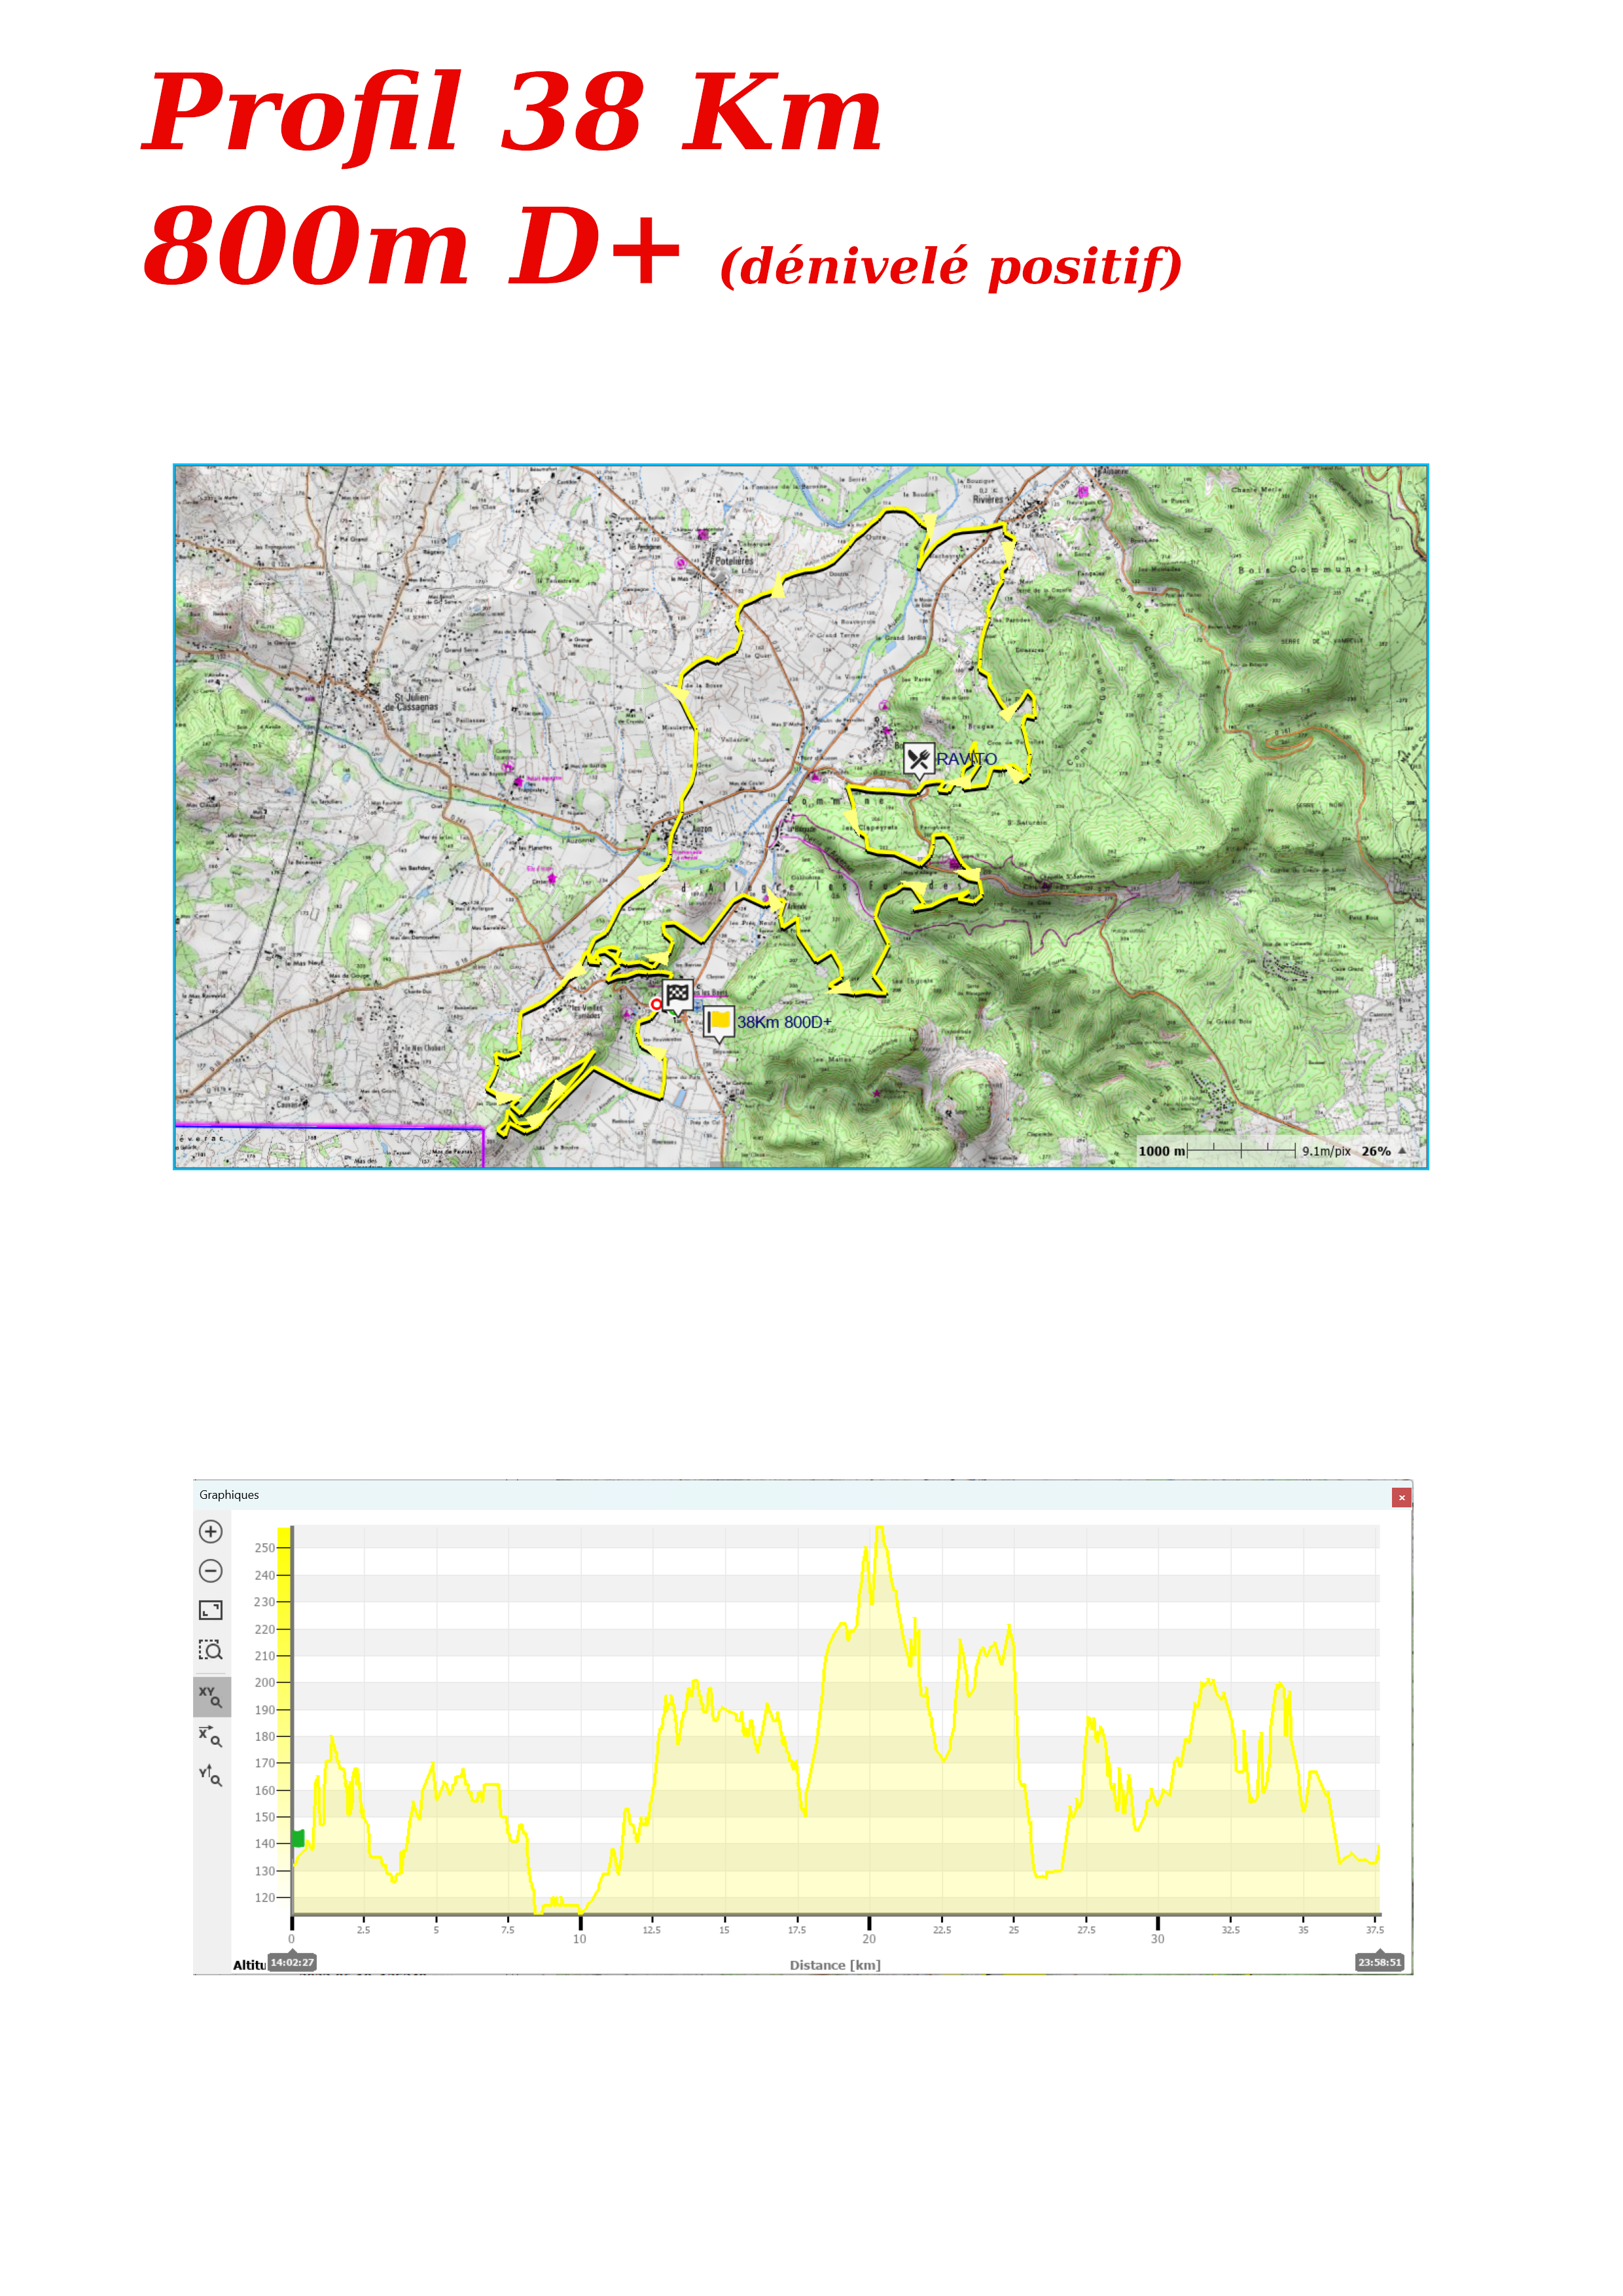1623x2296 pixels.
Task: Click the 14:02:27 start time marker
Action: 292,1963
